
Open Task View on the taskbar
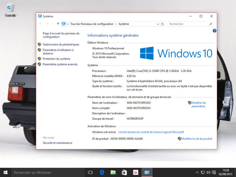pos(90,172)
